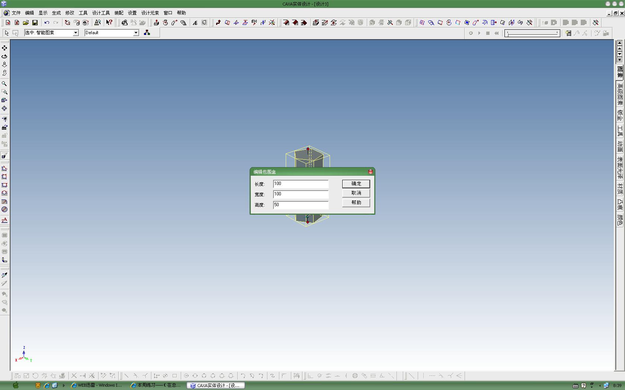Click the crossed tools icon at toolbar end
625x390 pixels.
(596, 23)
